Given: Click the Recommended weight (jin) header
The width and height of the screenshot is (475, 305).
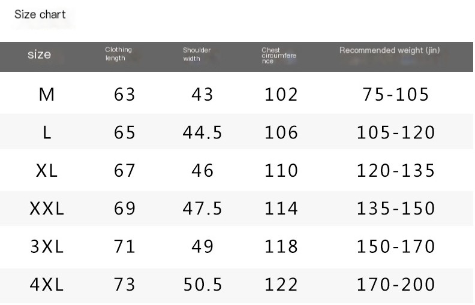Looking at the screenshot, I should pyautogui.click(x=390, y=50).
